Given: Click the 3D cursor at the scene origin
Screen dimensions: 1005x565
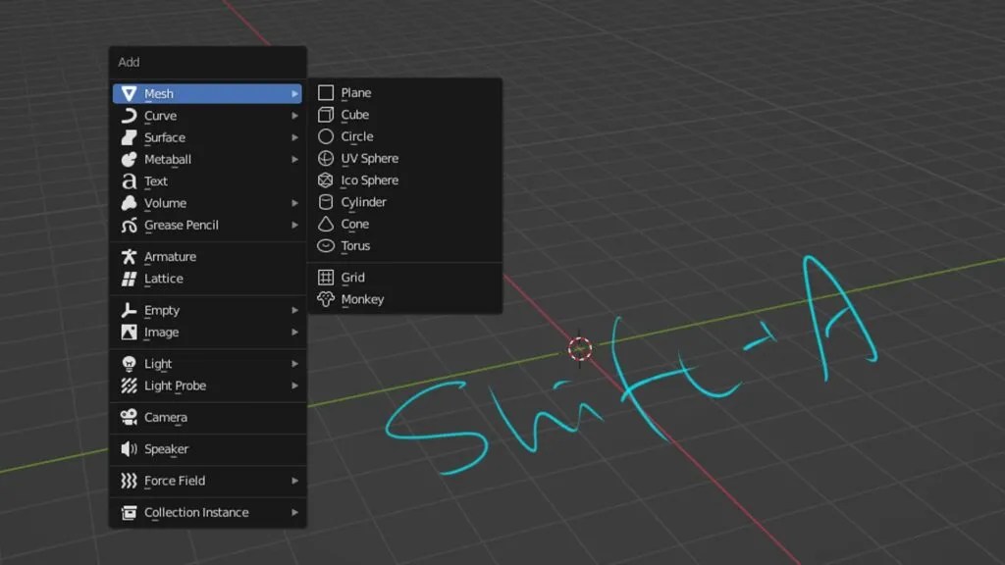Looking at the screenshot, I should [580, 349].
